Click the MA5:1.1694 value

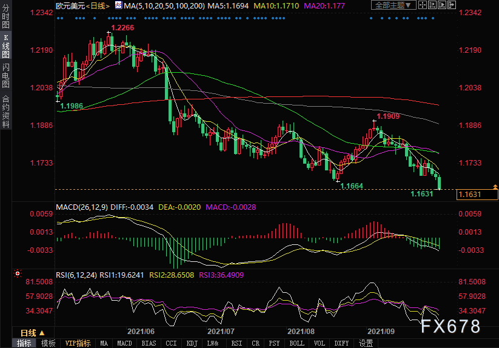tap(228, 5)
